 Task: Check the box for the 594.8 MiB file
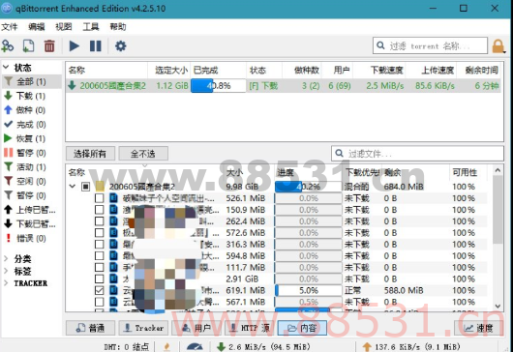point(99,255)
